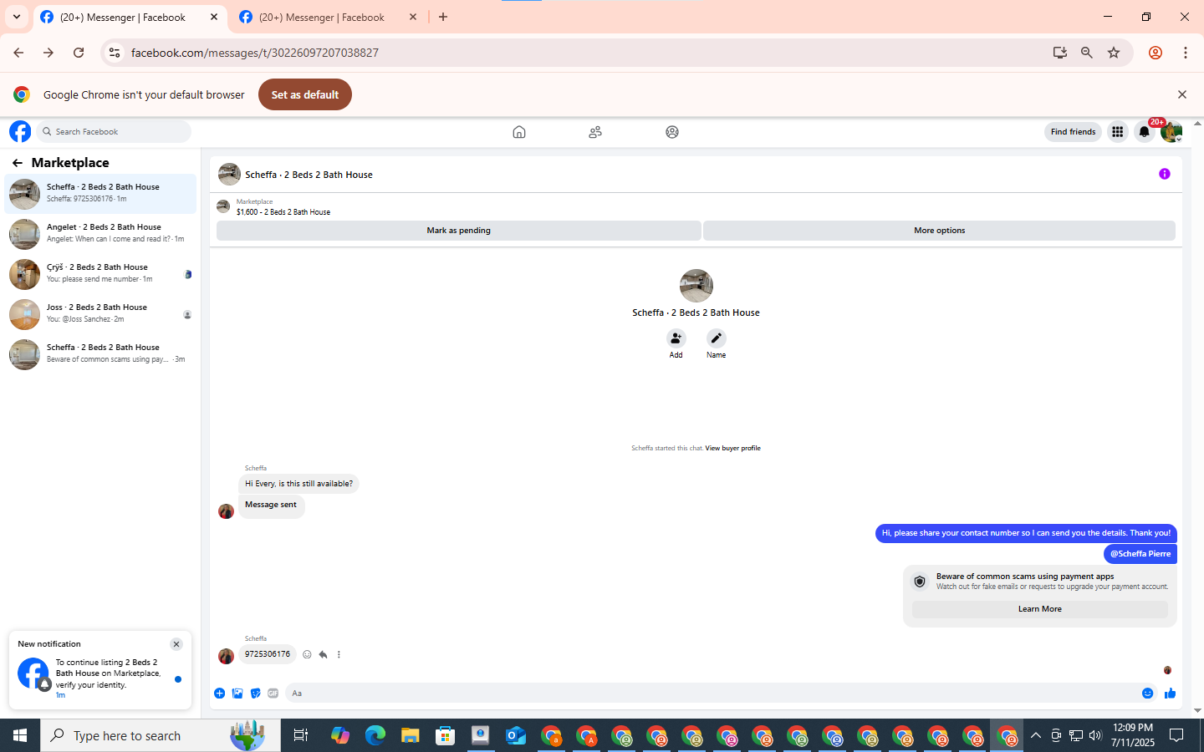Choose a GIF in the composer
The image size is (1204, 752).
coord(273,694)
